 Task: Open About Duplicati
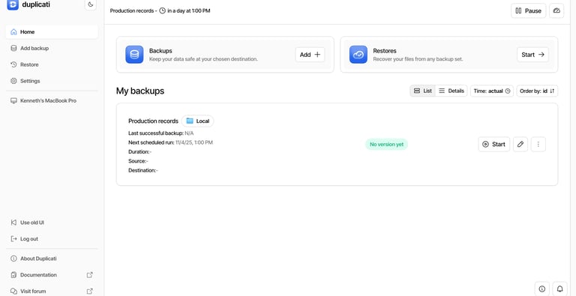(52, 259)
